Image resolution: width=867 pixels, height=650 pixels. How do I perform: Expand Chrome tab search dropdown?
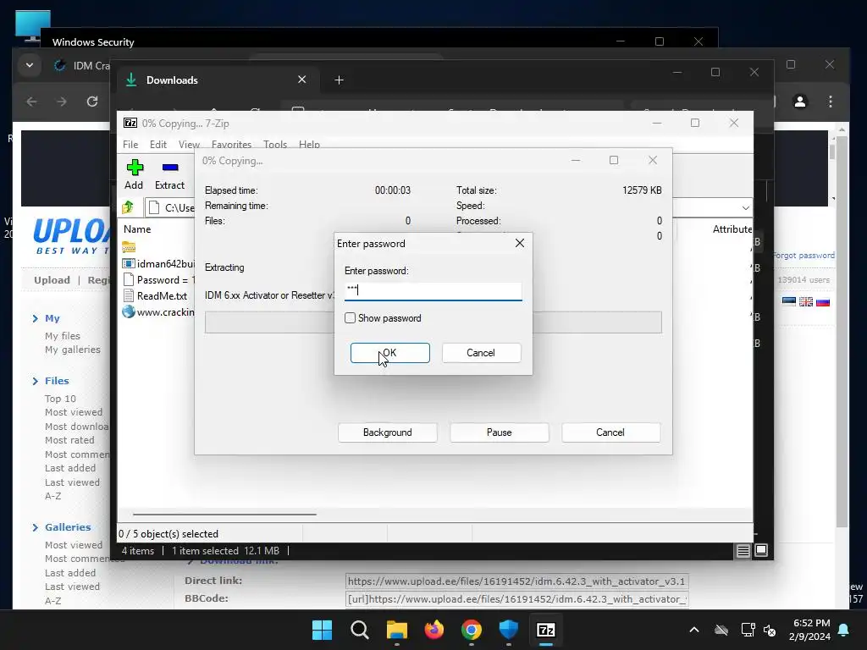coord(30,65)
